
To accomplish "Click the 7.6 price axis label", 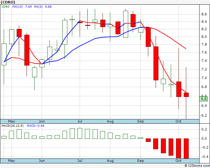I will pyautogui.click(x=204, y=52).
